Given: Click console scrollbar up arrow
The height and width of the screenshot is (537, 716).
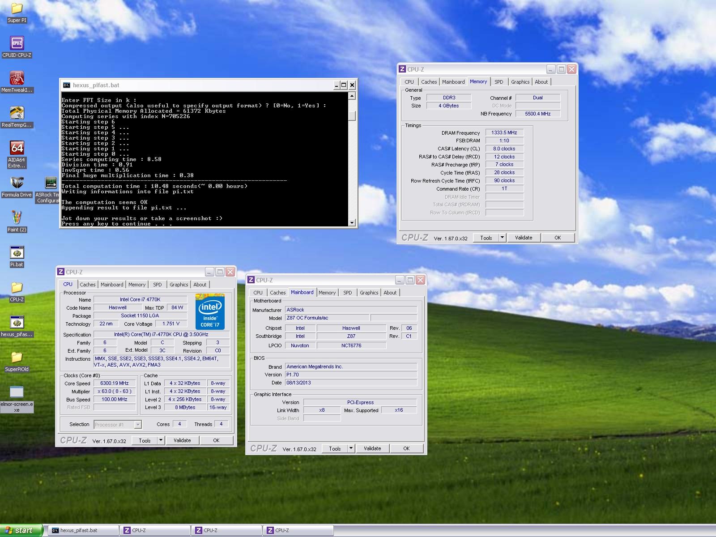Looking at the screenshot, I should click(352, 96).
